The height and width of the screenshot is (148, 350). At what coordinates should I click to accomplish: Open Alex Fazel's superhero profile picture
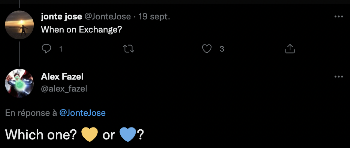tap(19, 83)
